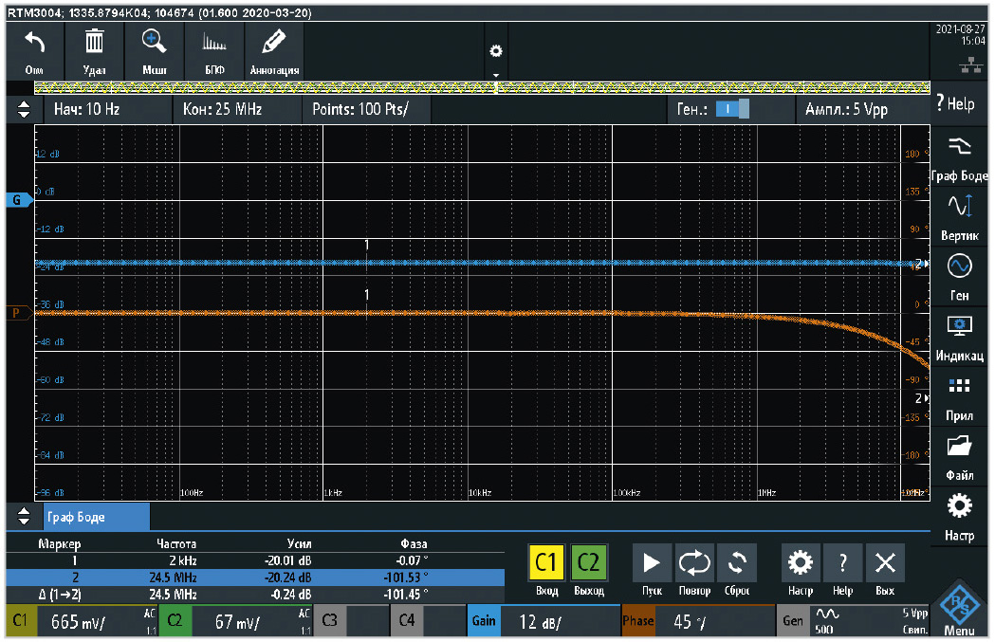This screenshot has height=642, width=995.
Task: Enable channel C4 in bottom bar
Action: 428,621
